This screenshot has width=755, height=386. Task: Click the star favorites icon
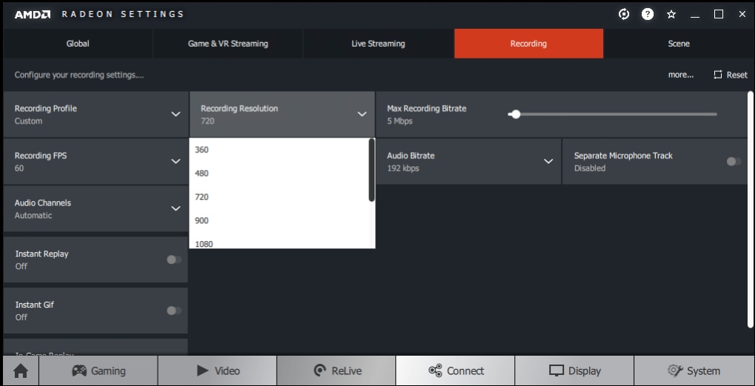[x=671, y=15]
